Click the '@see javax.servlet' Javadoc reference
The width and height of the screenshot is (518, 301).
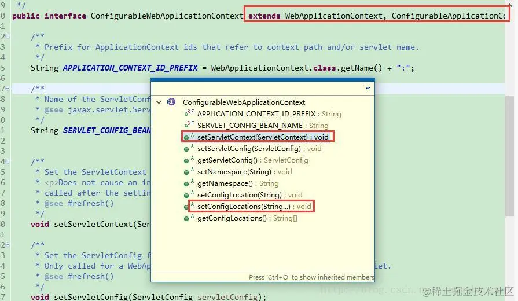pyautogui.click(x=97, y=110)
